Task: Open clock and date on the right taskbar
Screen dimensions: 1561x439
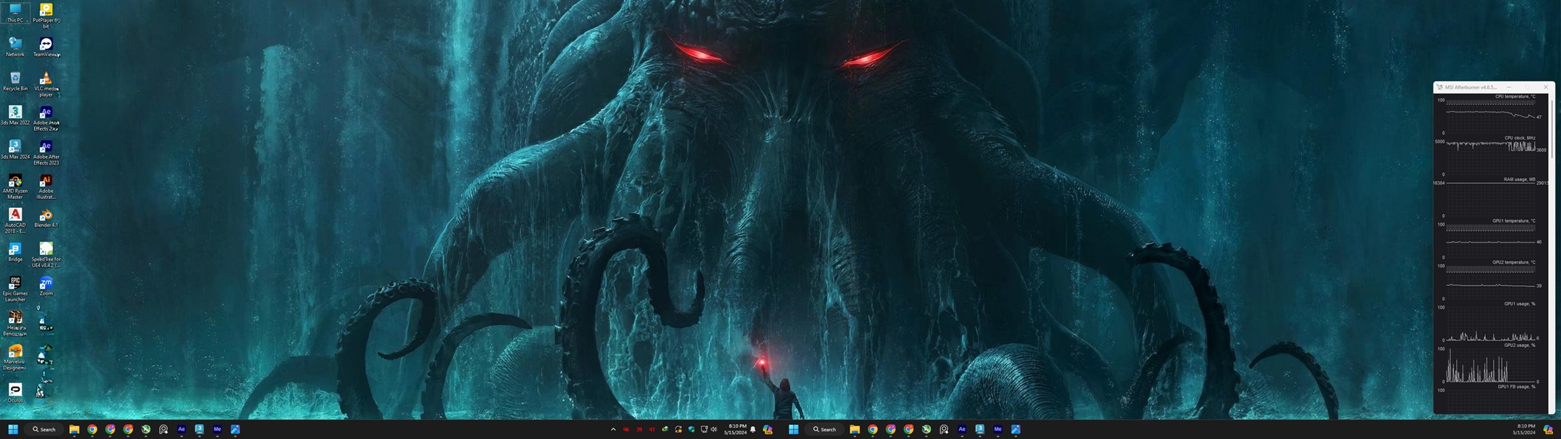Action: pyautogui.click(x=1524, y=430)
